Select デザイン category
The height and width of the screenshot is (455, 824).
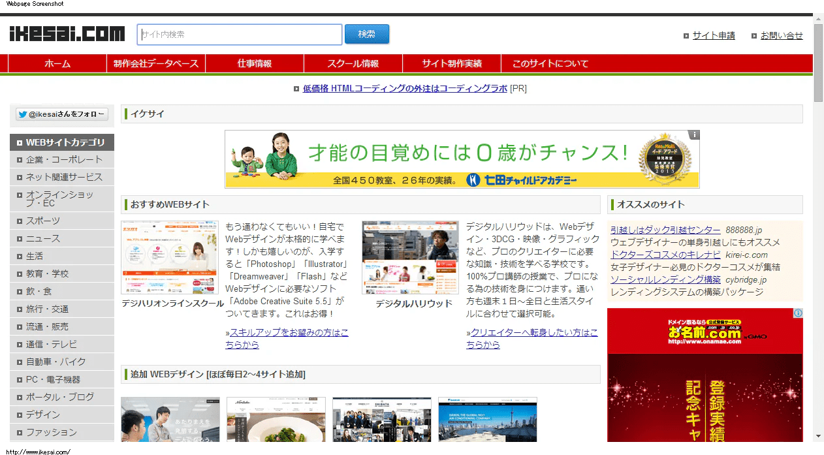[x=62, y=415]
